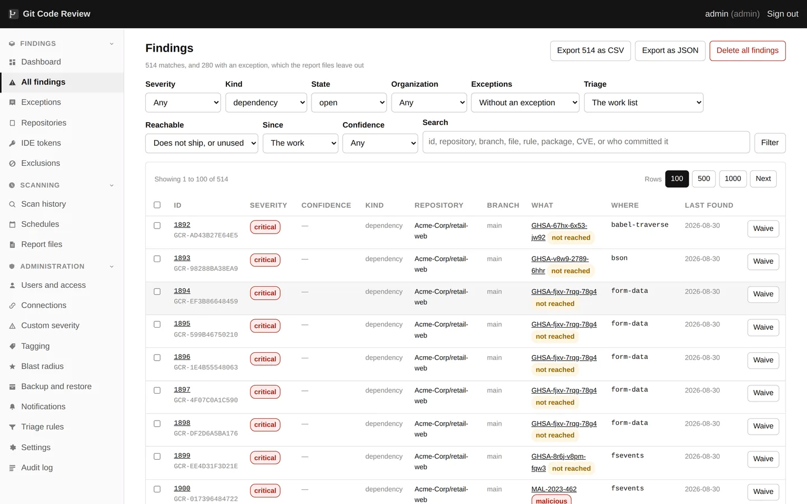This screenshot has height=504, width=807.
Task: Click the Schedules calendar icon
Action: click(12, 225)
